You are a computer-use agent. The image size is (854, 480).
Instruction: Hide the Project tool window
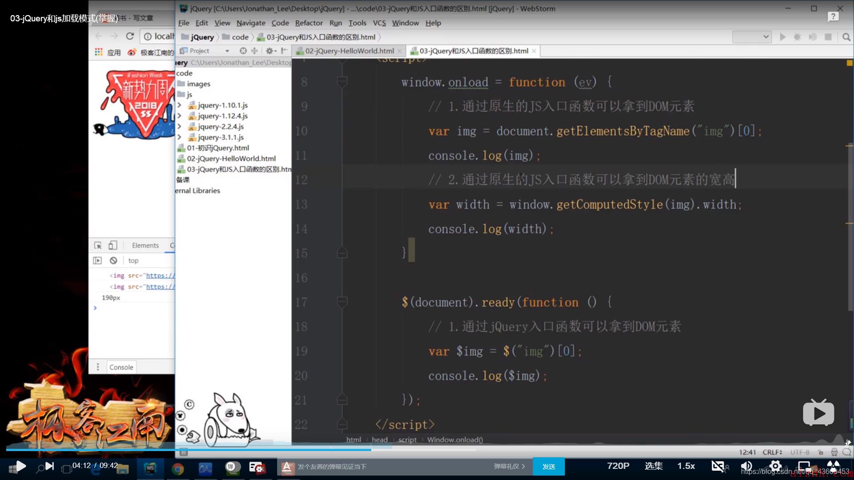pos(284,51)
